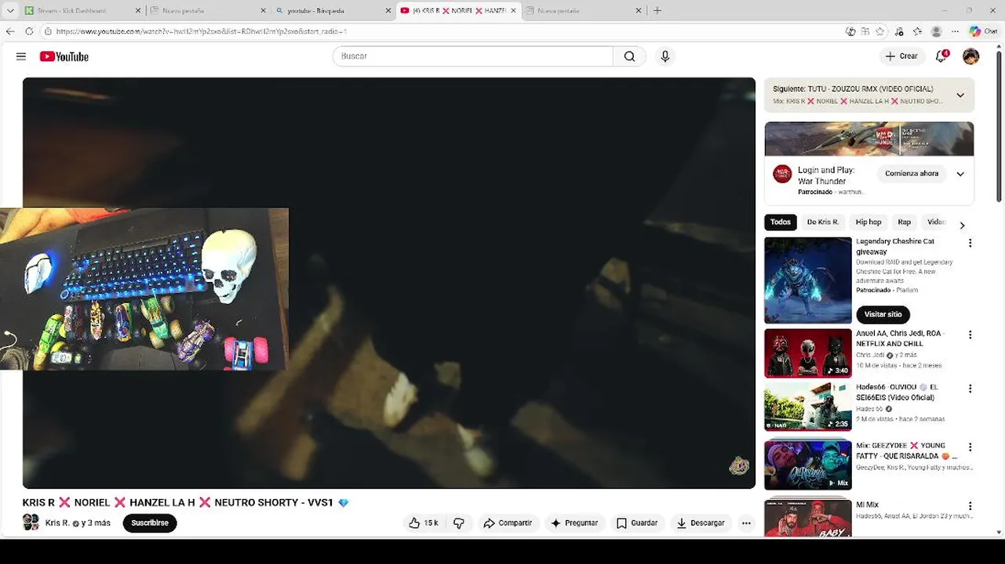
Task: Open the browser split screen icon
Action: pyautogui.click(x=865, y=31)
